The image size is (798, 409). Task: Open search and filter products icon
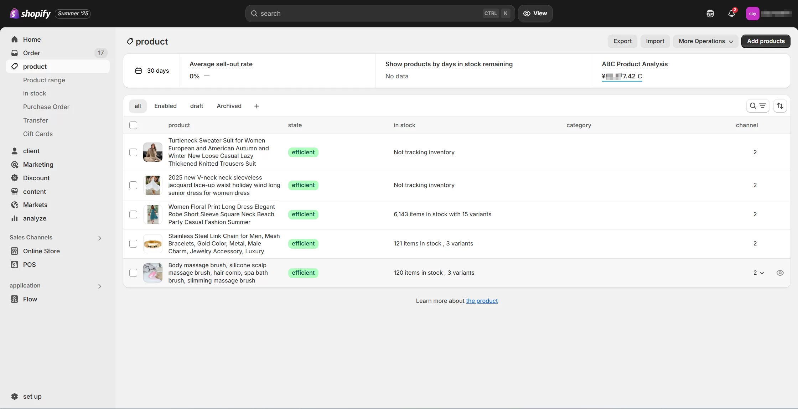(x=757, y=106)
